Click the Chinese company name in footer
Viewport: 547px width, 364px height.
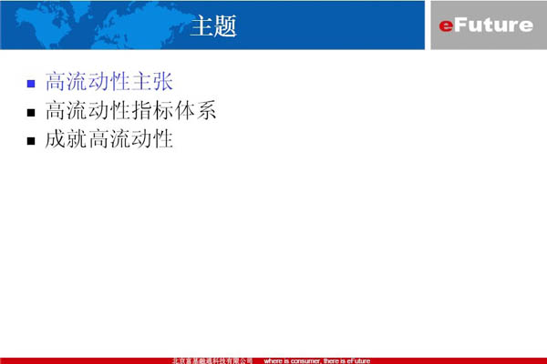pyautogui.click(x=212, y=361)
